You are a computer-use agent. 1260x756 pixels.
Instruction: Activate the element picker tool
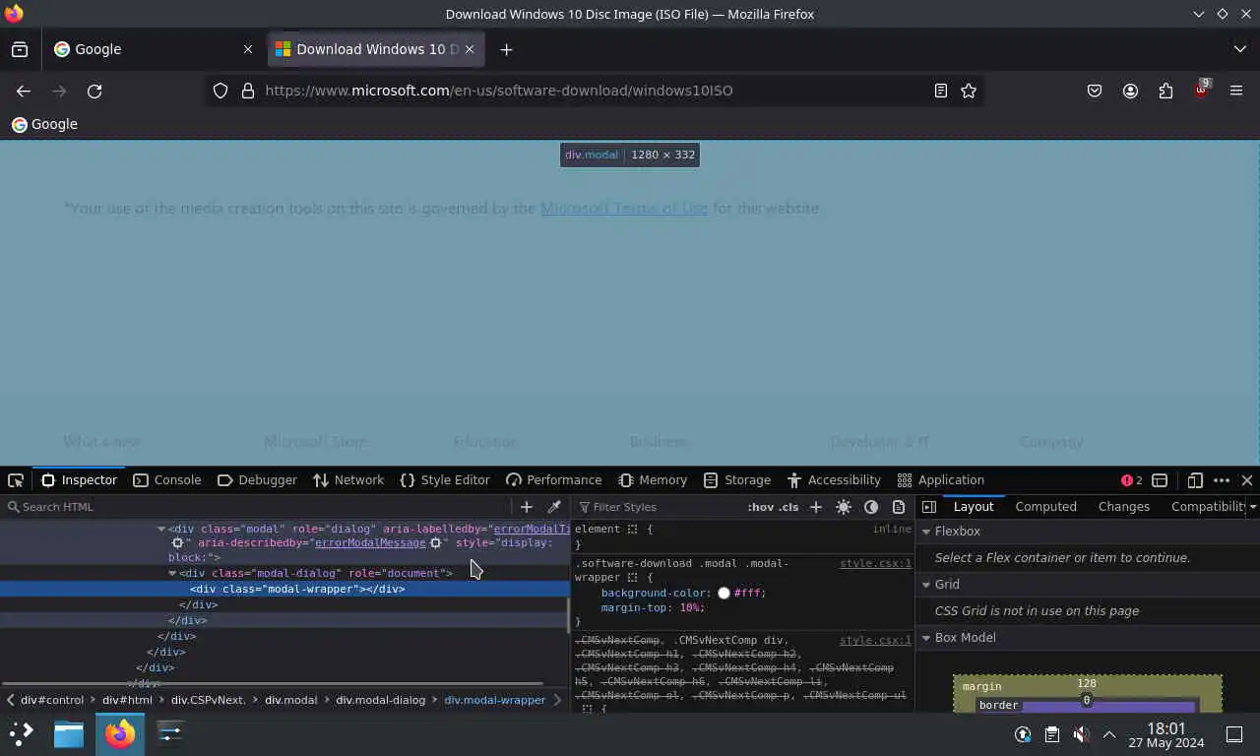coord(16,480)
